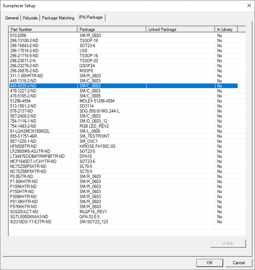Click the In Library column header
The image size is (255, 270).
pyautogui.click(x=226, y=29)
